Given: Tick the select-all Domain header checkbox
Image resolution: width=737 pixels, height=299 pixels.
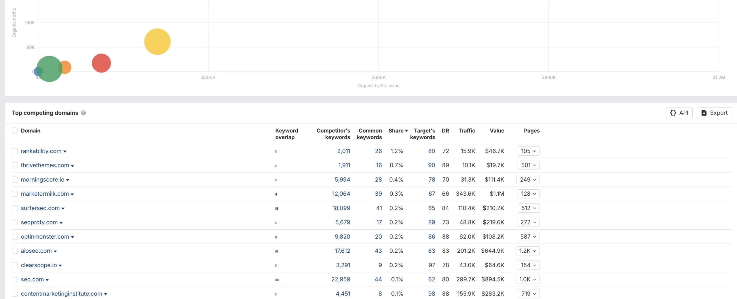Looking at the screenshot, I should tap(15, 131).
